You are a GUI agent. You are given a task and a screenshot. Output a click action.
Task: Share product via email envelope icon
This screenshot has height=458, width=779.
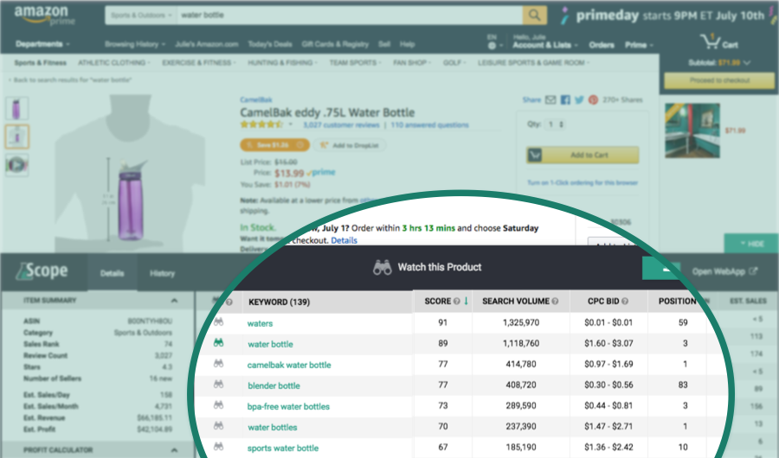pyautogui.click(x=550, y=99)
